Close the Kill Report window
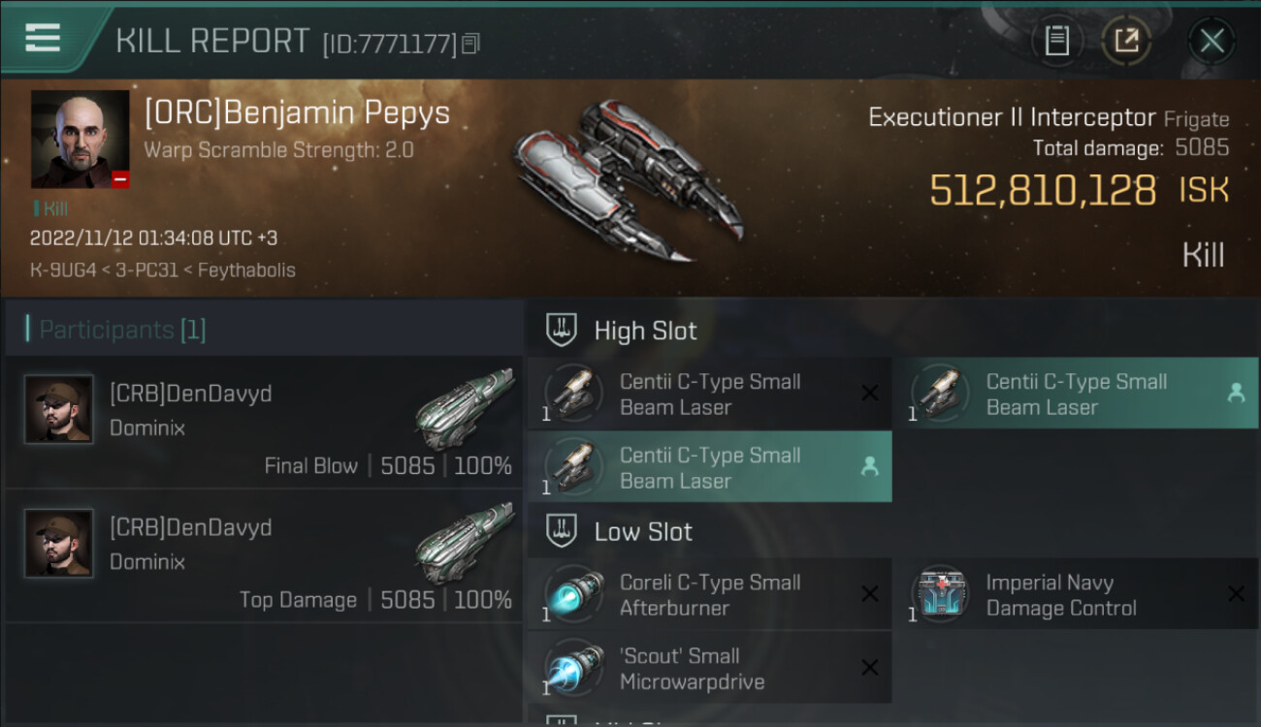Image resolution: width=1261 pixels, height=727 pixels. point(1212,41)
